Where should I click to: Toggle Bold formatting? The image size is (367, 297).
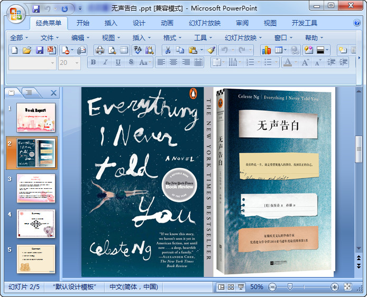tap(93, 62)
